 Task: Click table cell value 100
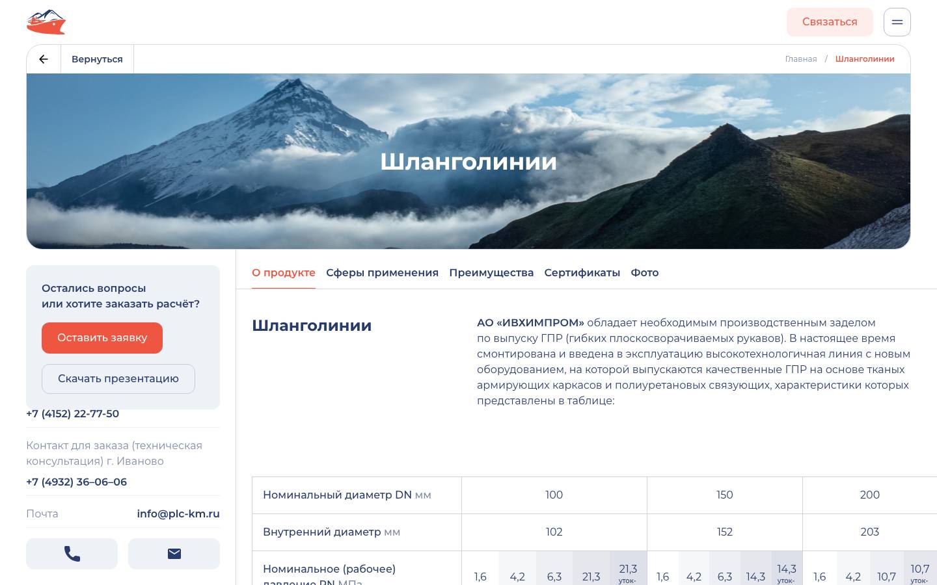554,495
